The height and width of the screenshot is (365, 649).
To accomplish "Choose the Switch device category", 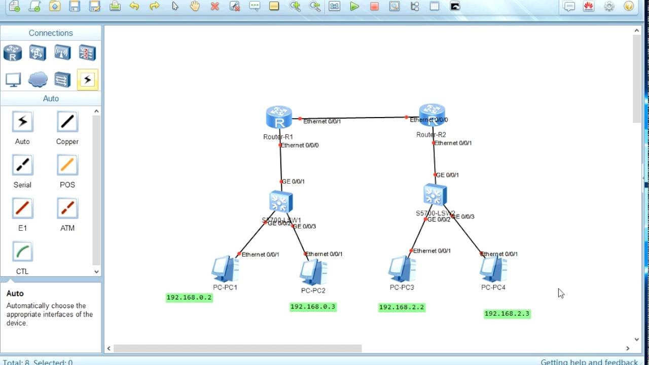I will pyautogui.click(x=38, y=53).
